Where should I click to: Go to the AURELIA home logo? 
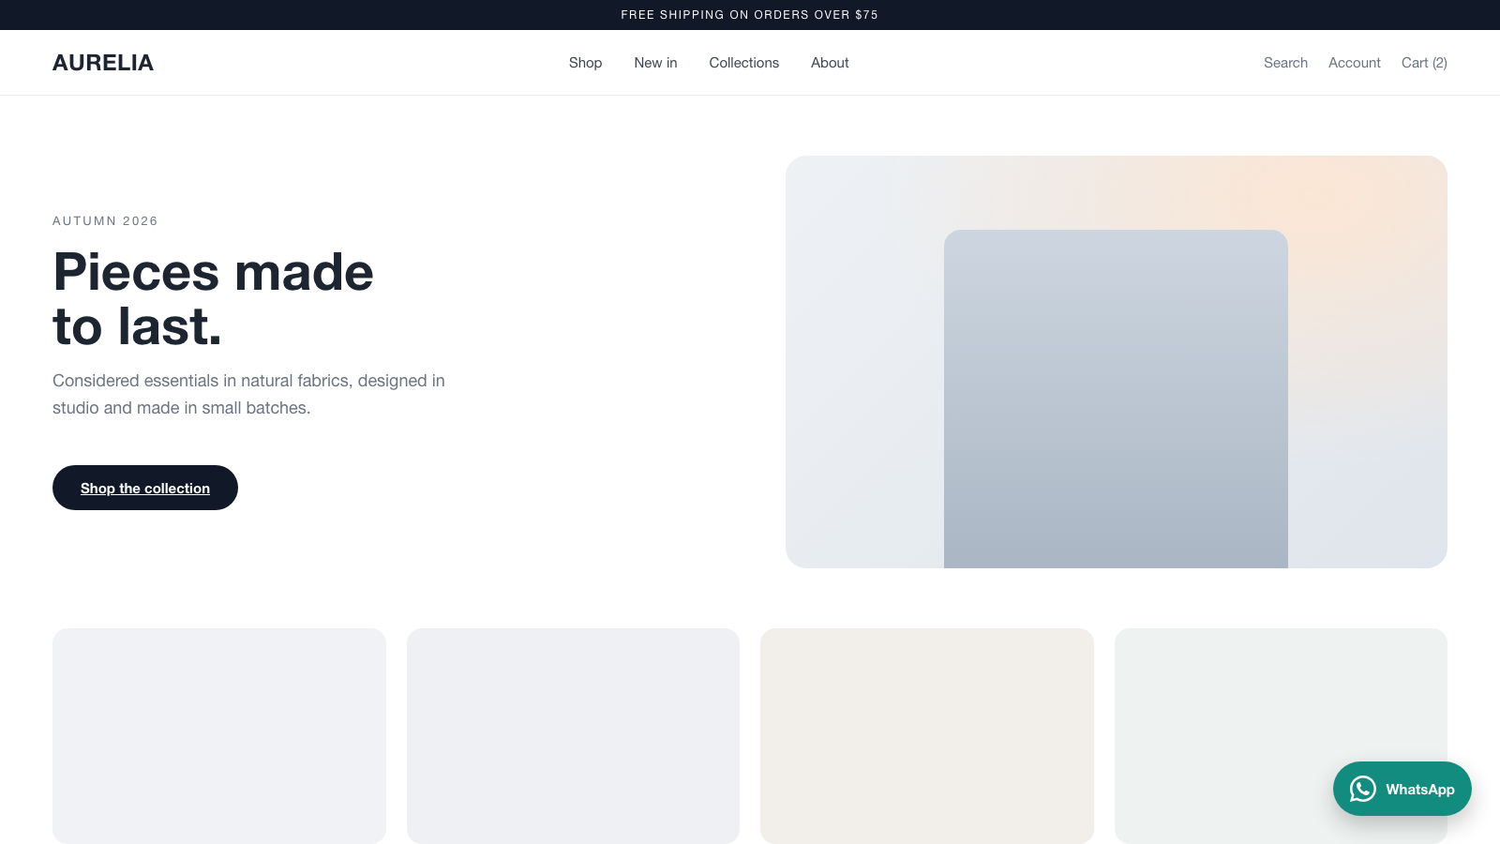point(103,63)
